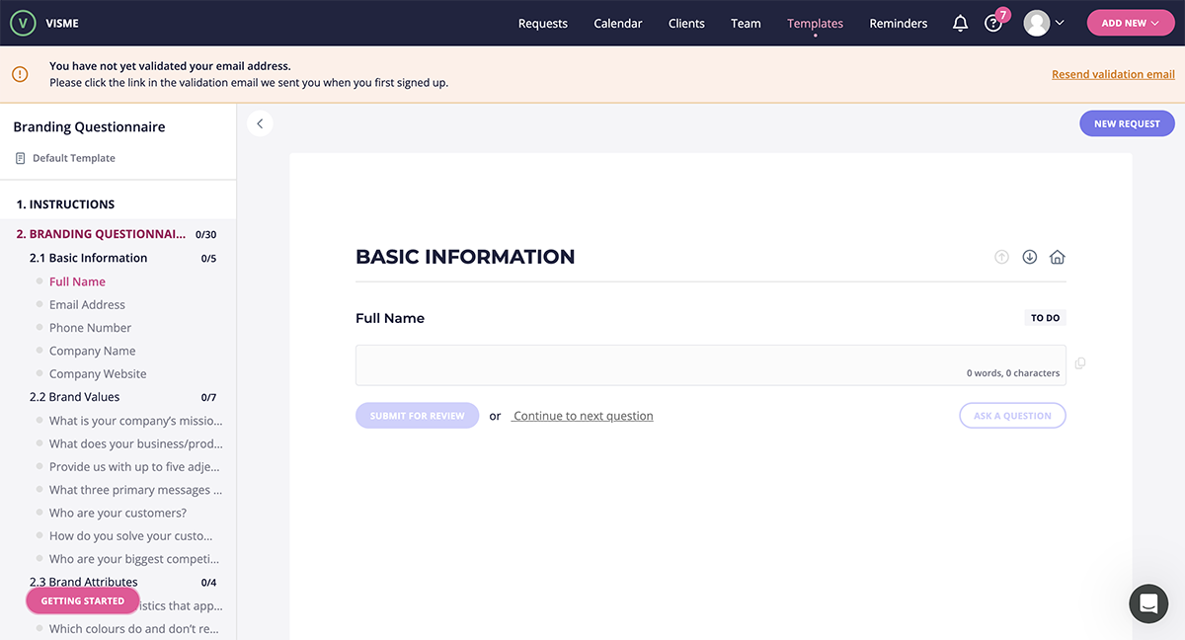Copy the Full Name answer field contents
Viewport: 1185px width, 640px height.
[1079, 362]
